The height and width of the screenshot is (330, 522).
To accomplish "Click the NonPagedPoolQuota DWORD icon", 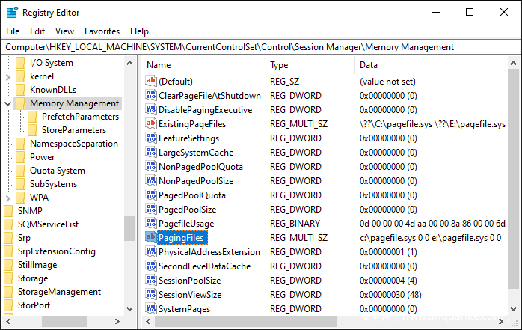I will [151, 166].
